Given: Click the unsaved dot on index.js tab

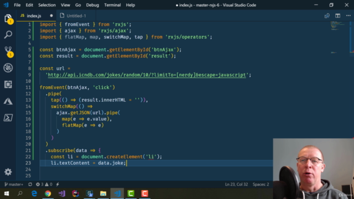Looking at the screenshot, I should click(x=51, y=16).
